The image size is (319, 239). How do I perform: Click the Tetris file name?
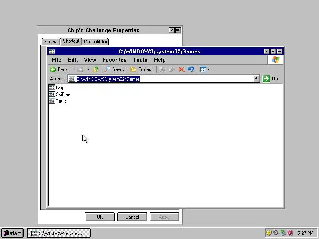click(61, 101)
